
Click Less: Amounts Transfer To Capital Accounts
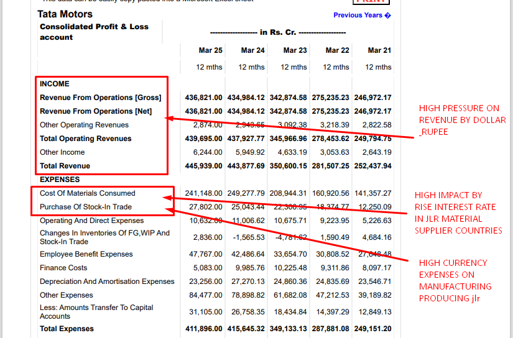(96, 312)
